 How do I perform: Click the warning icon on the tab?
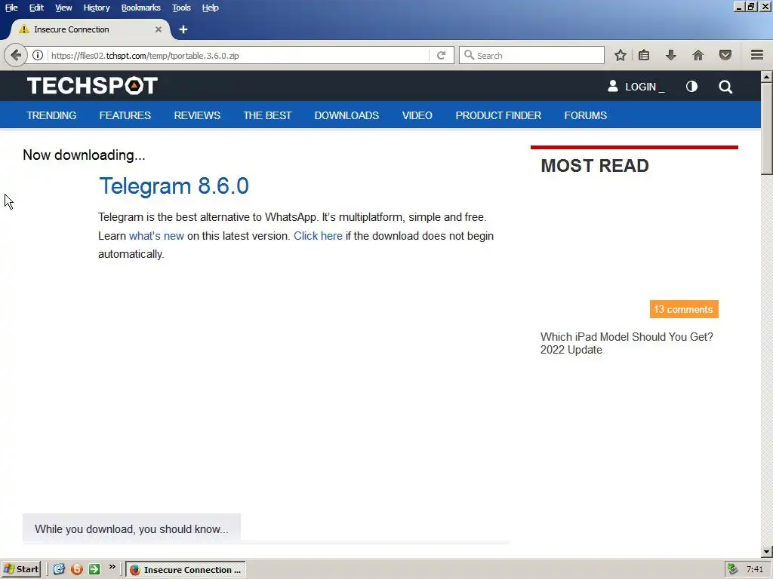23,29
